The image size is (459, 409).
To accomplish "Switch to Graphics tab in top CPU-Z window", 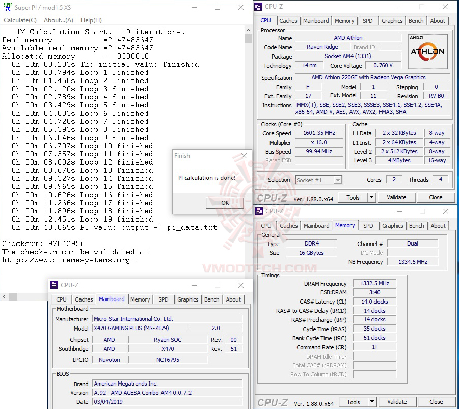I will [392, 21].
